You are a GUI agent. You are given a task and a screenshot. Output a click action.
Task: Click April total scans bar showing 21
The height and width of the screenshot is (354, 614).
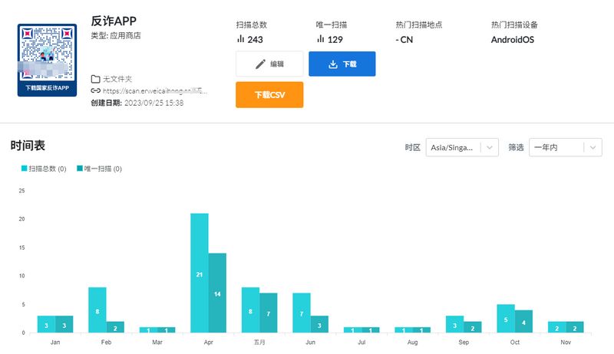coord(200,273)
